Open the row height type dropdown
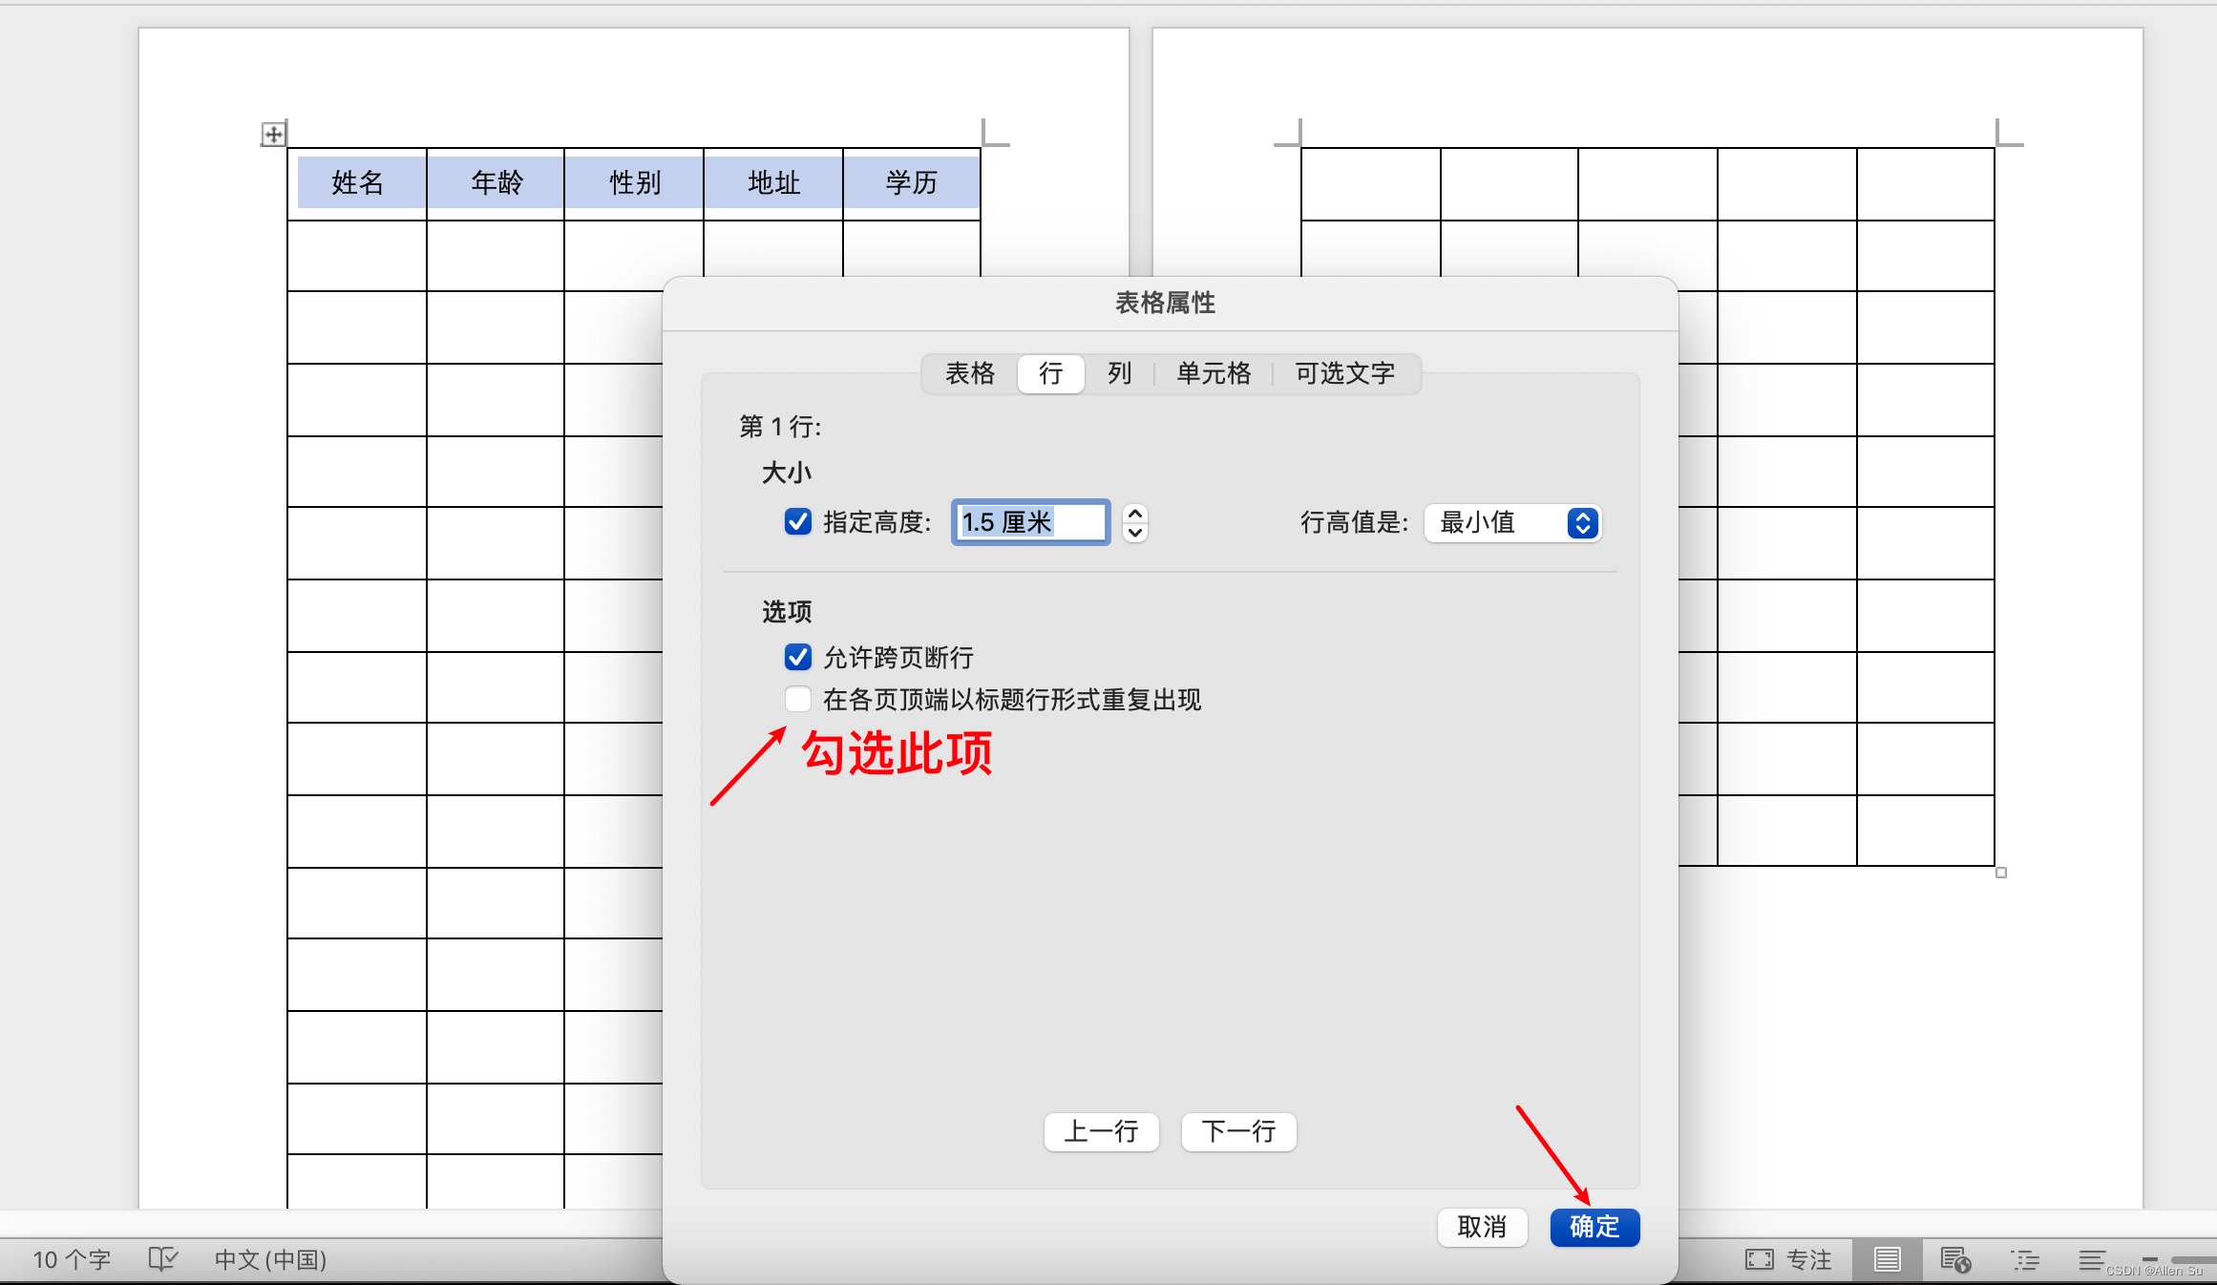Viewport: 2217px width, 1285px height. [x=1512, y=522]
